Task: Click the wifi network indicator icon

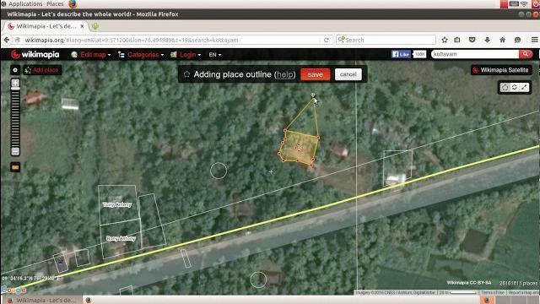Action: pyautogui.click(x=524, y=3)
